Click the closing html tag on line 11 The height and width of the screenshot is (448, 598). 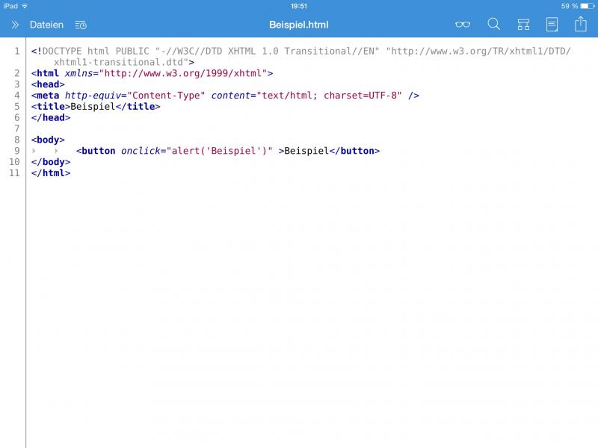point(51,173)
